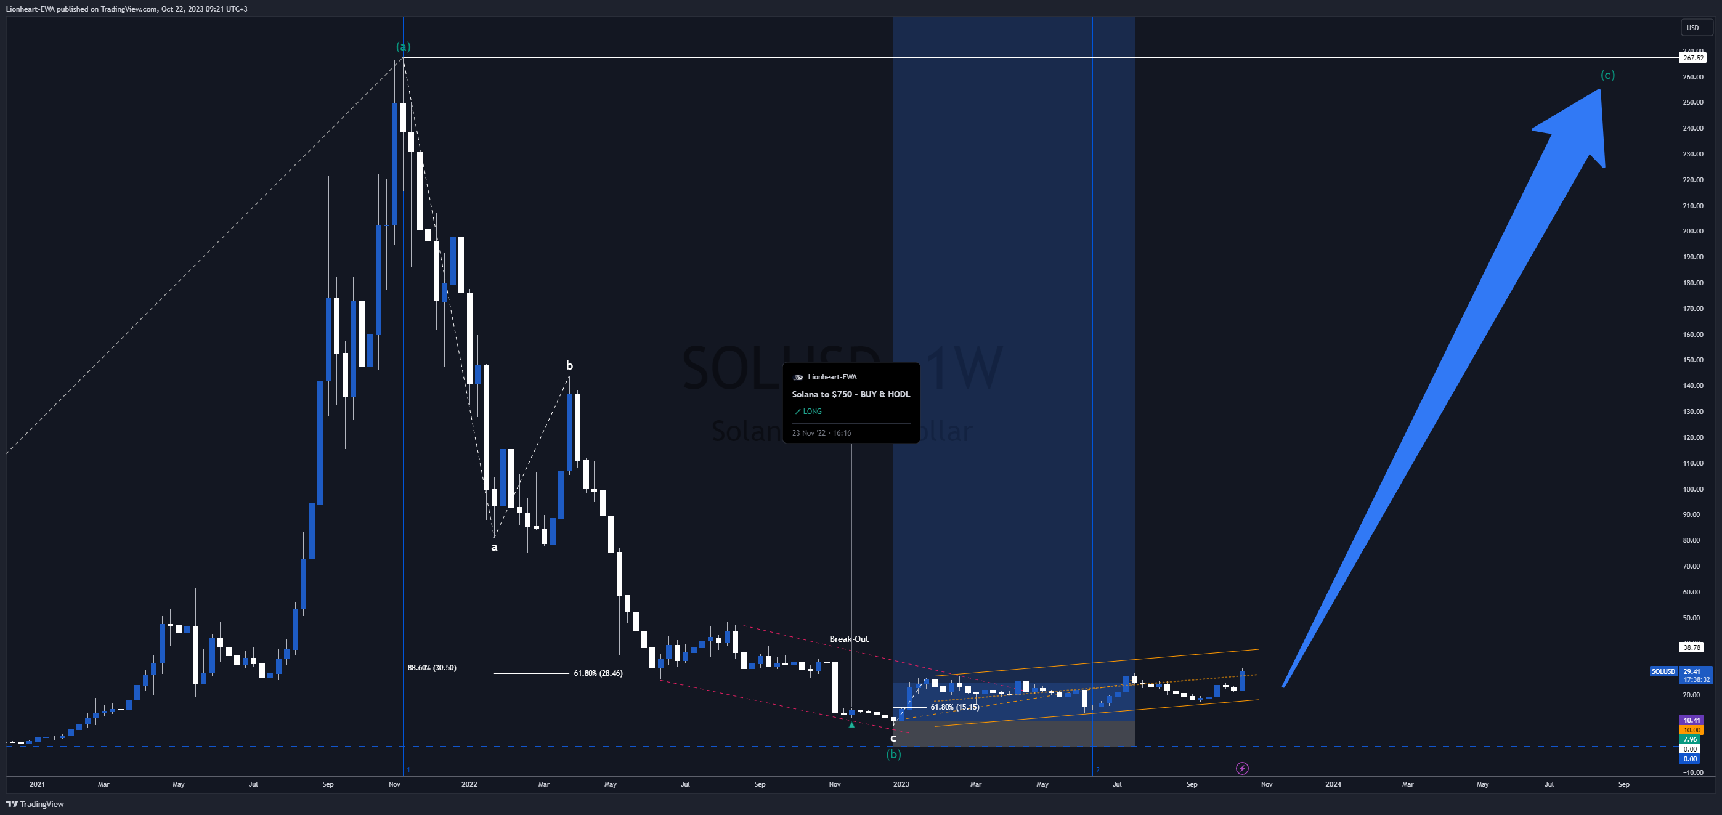Click the 2021 label on time axis
Screen dimensions: 1722x815
(x=37, y=784)
